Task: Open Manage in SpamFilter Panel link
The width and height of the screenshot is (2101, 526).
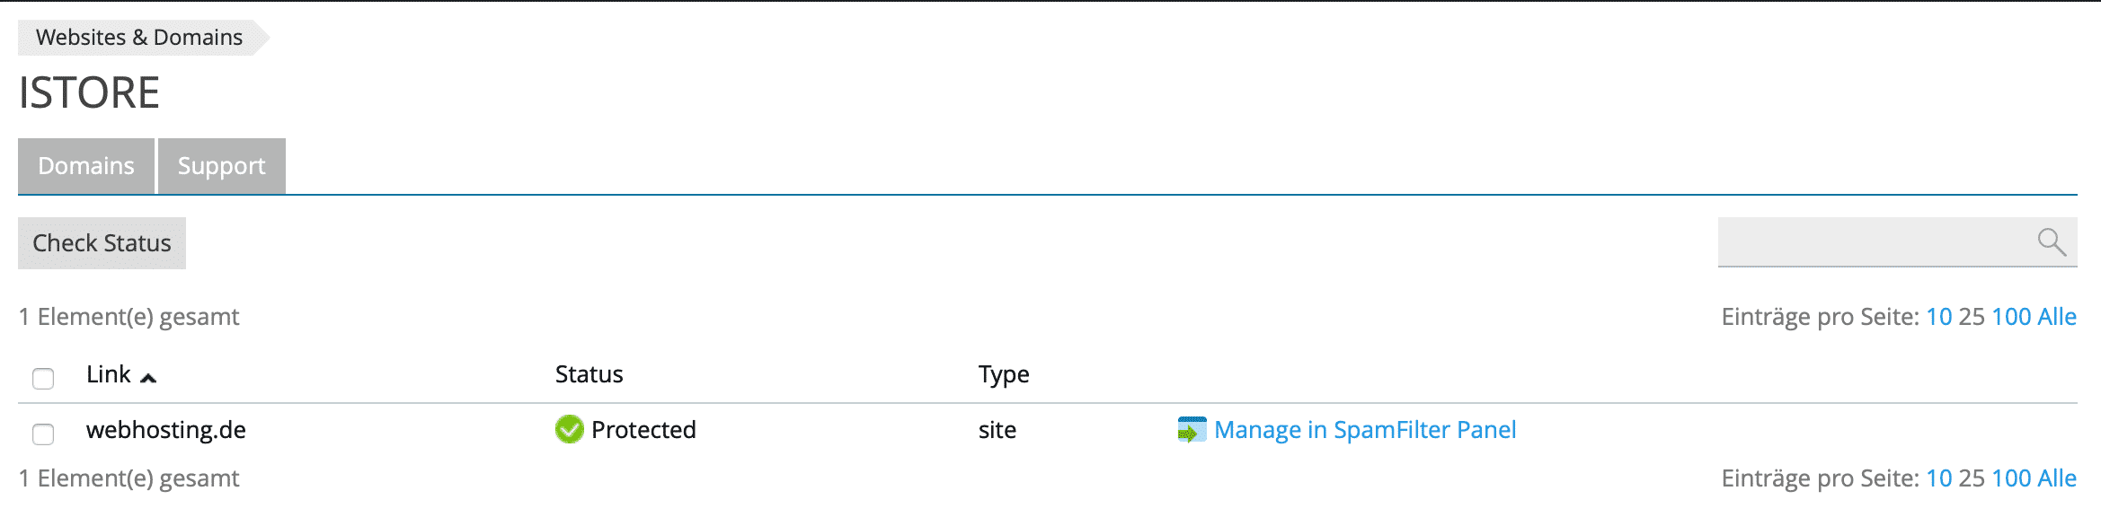Action: point(1364,430)
